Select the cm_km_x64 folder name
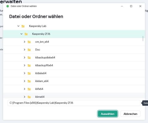Viewport: 148px width, 123px height. [42, 42]
